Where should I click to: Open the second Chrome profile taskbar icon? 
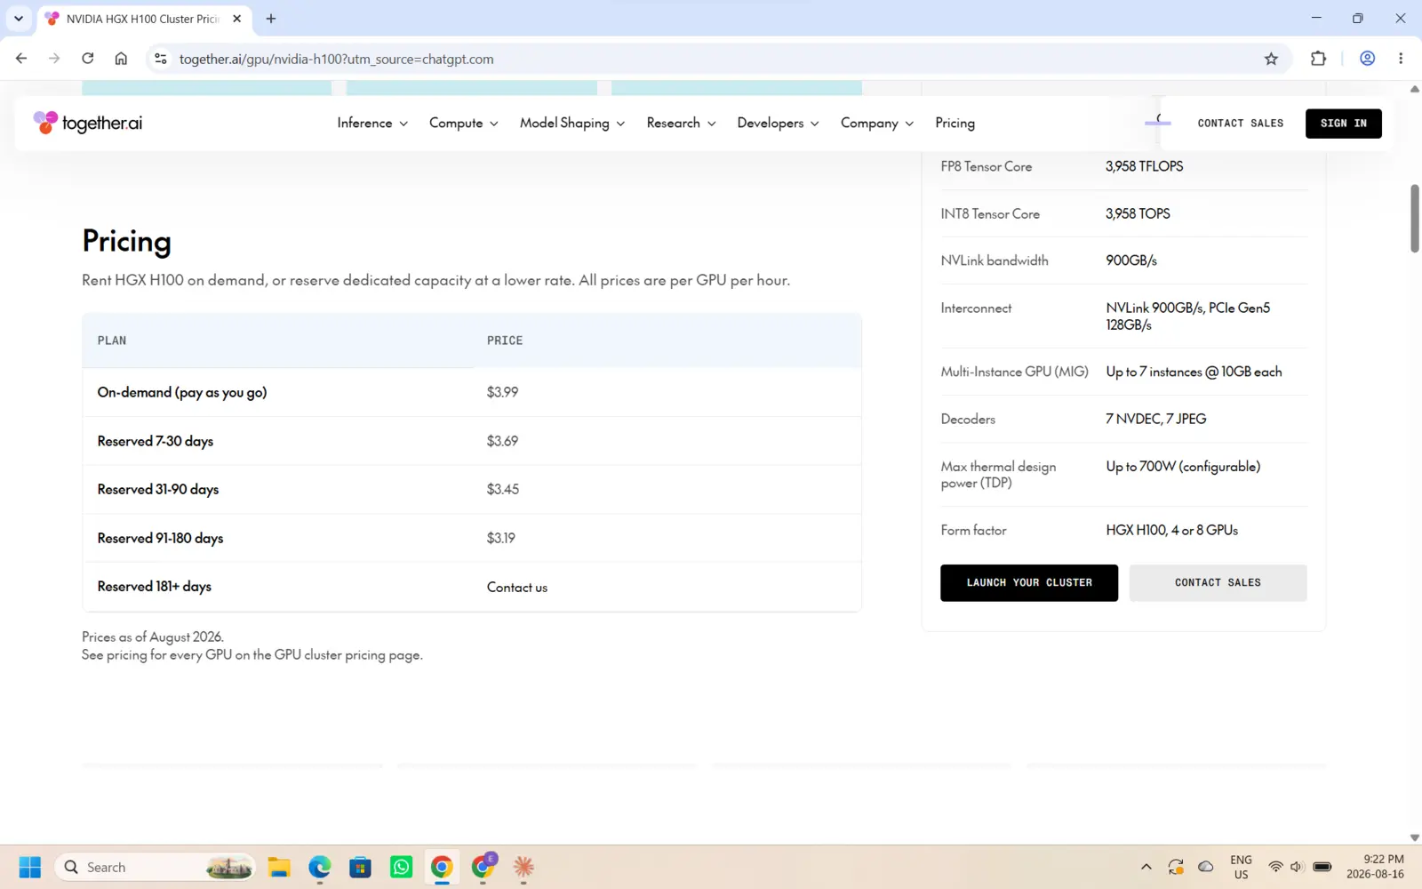483,866
